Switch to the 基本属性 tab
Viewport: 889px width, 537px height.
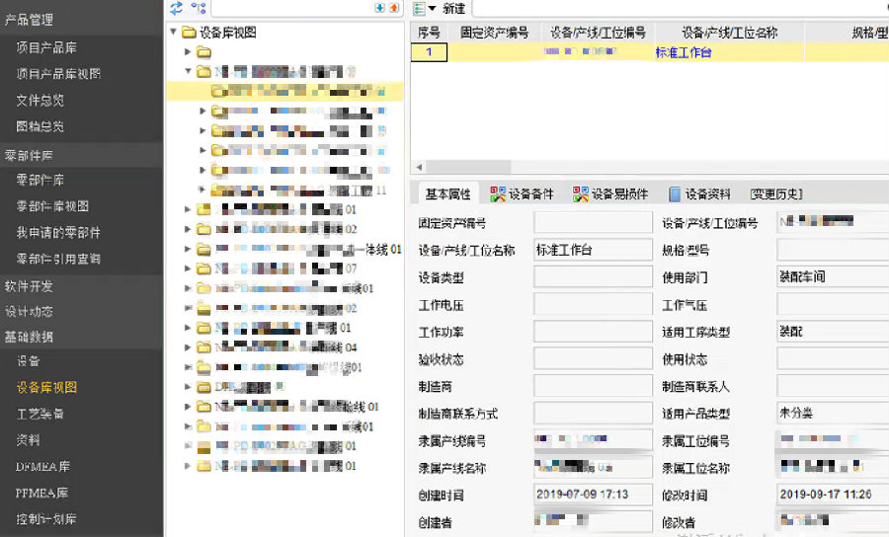[x=447, y=194]
